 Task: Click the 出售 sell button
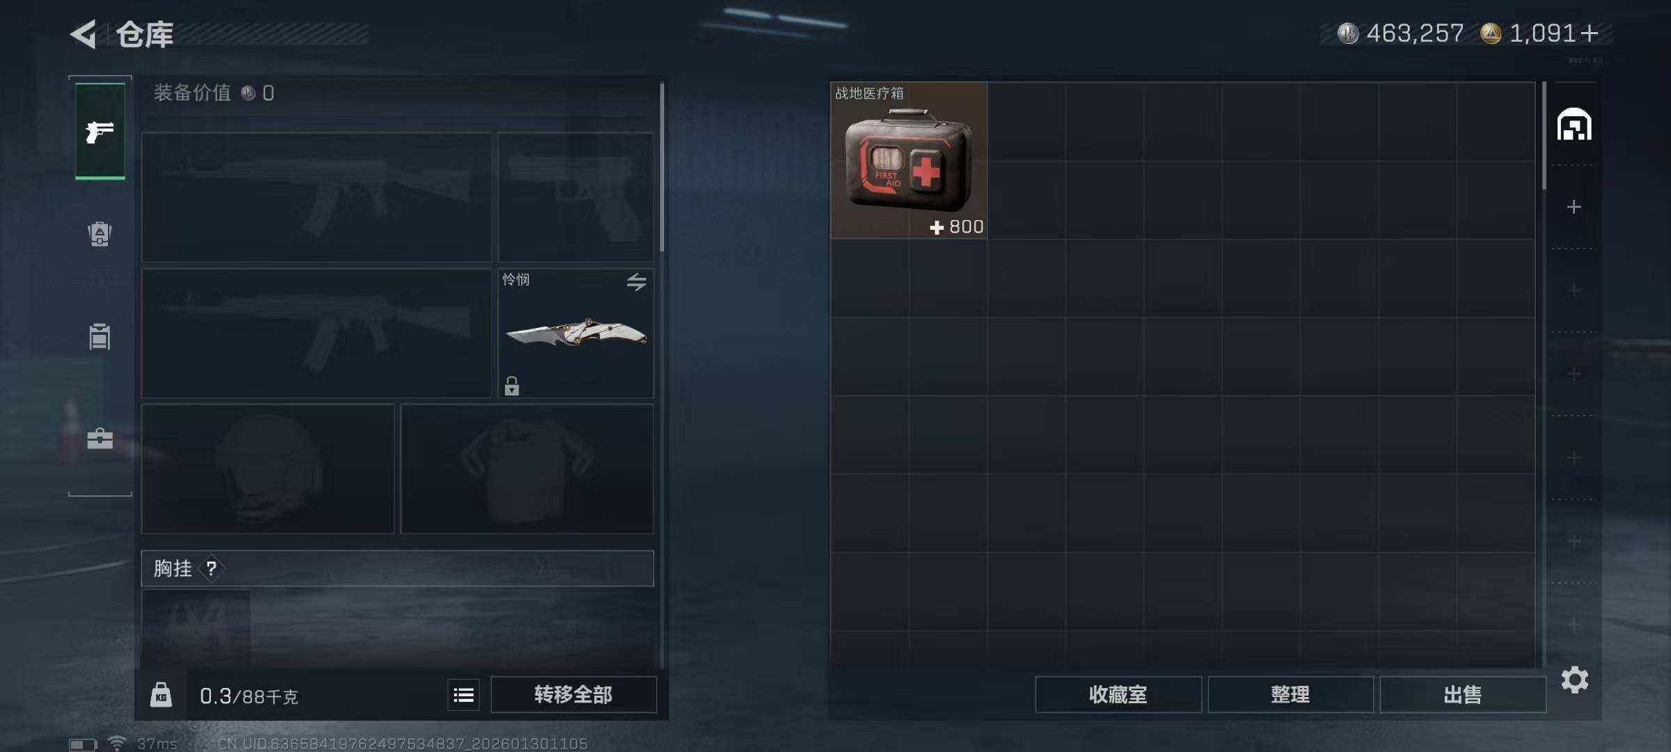tap(1463, 695)
